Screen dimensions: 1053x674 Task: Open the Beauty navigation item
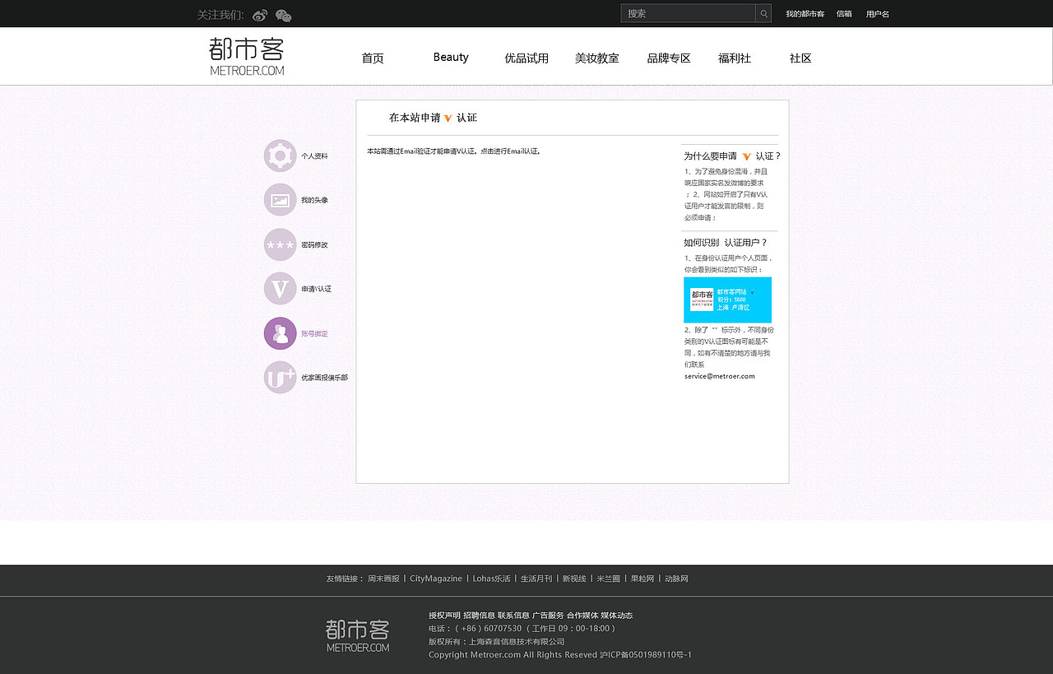(x=451, y=57)
